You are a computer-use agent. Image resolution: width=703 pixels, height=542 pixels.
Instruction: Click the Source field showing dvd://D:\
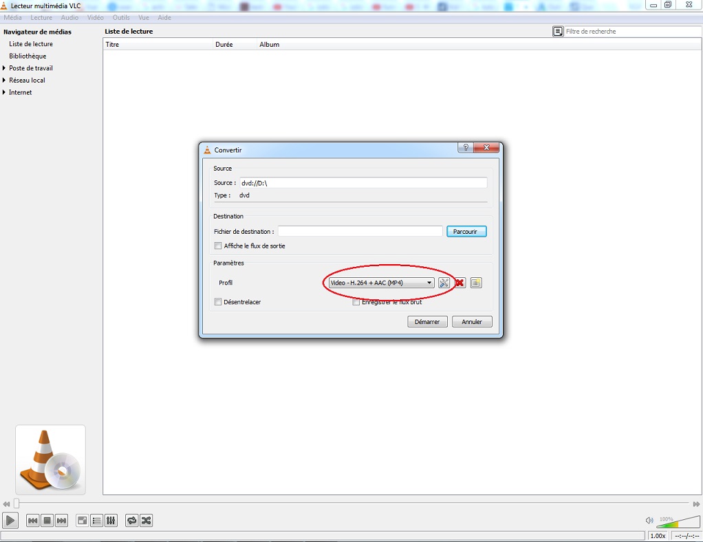point(363,183)
